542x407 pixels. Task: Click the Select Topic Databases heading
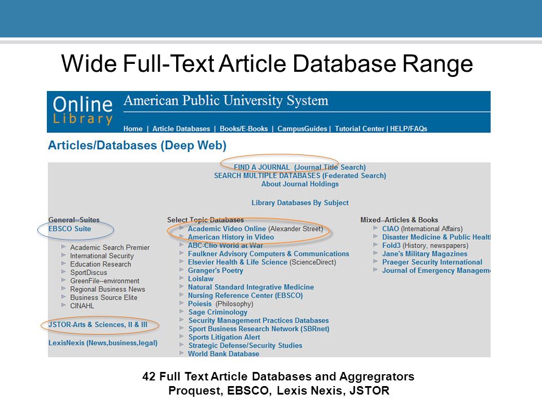(206, 220)
